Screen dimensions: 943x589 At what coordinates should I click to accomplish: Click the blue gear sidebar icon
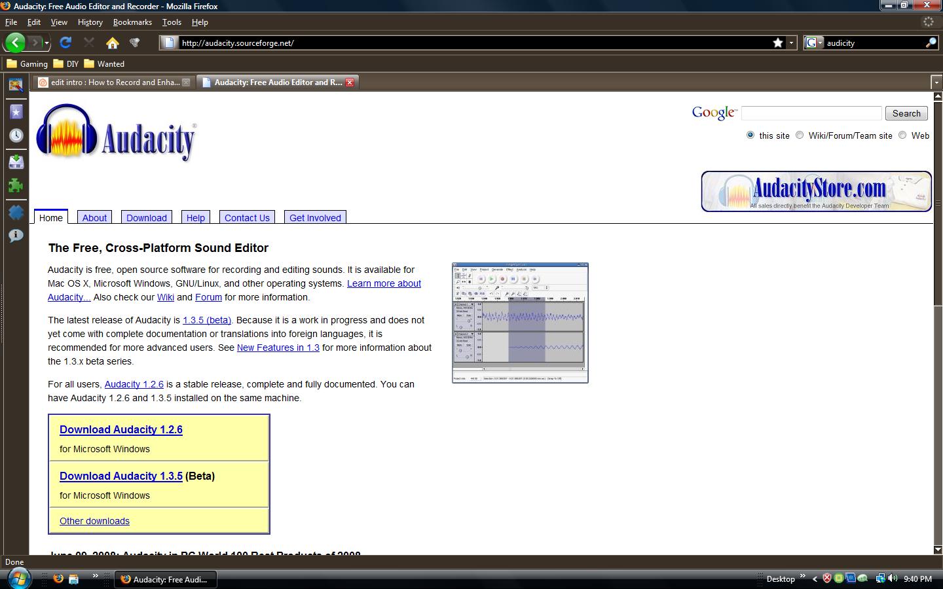coord(16,212)
